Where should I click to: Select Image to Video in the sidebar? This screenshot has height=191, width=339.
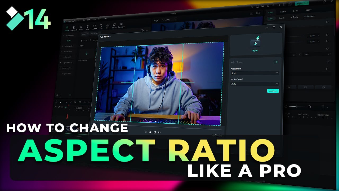tap(66, 73)
